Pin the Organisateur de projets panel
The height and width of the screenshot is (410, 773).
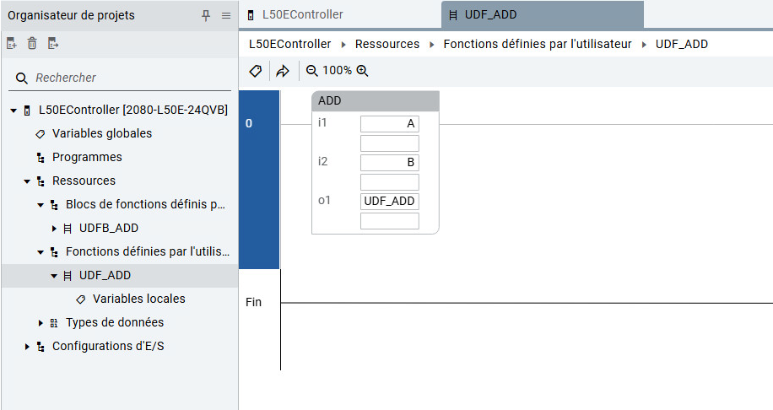pyautogui.click(x=206, y=16)
